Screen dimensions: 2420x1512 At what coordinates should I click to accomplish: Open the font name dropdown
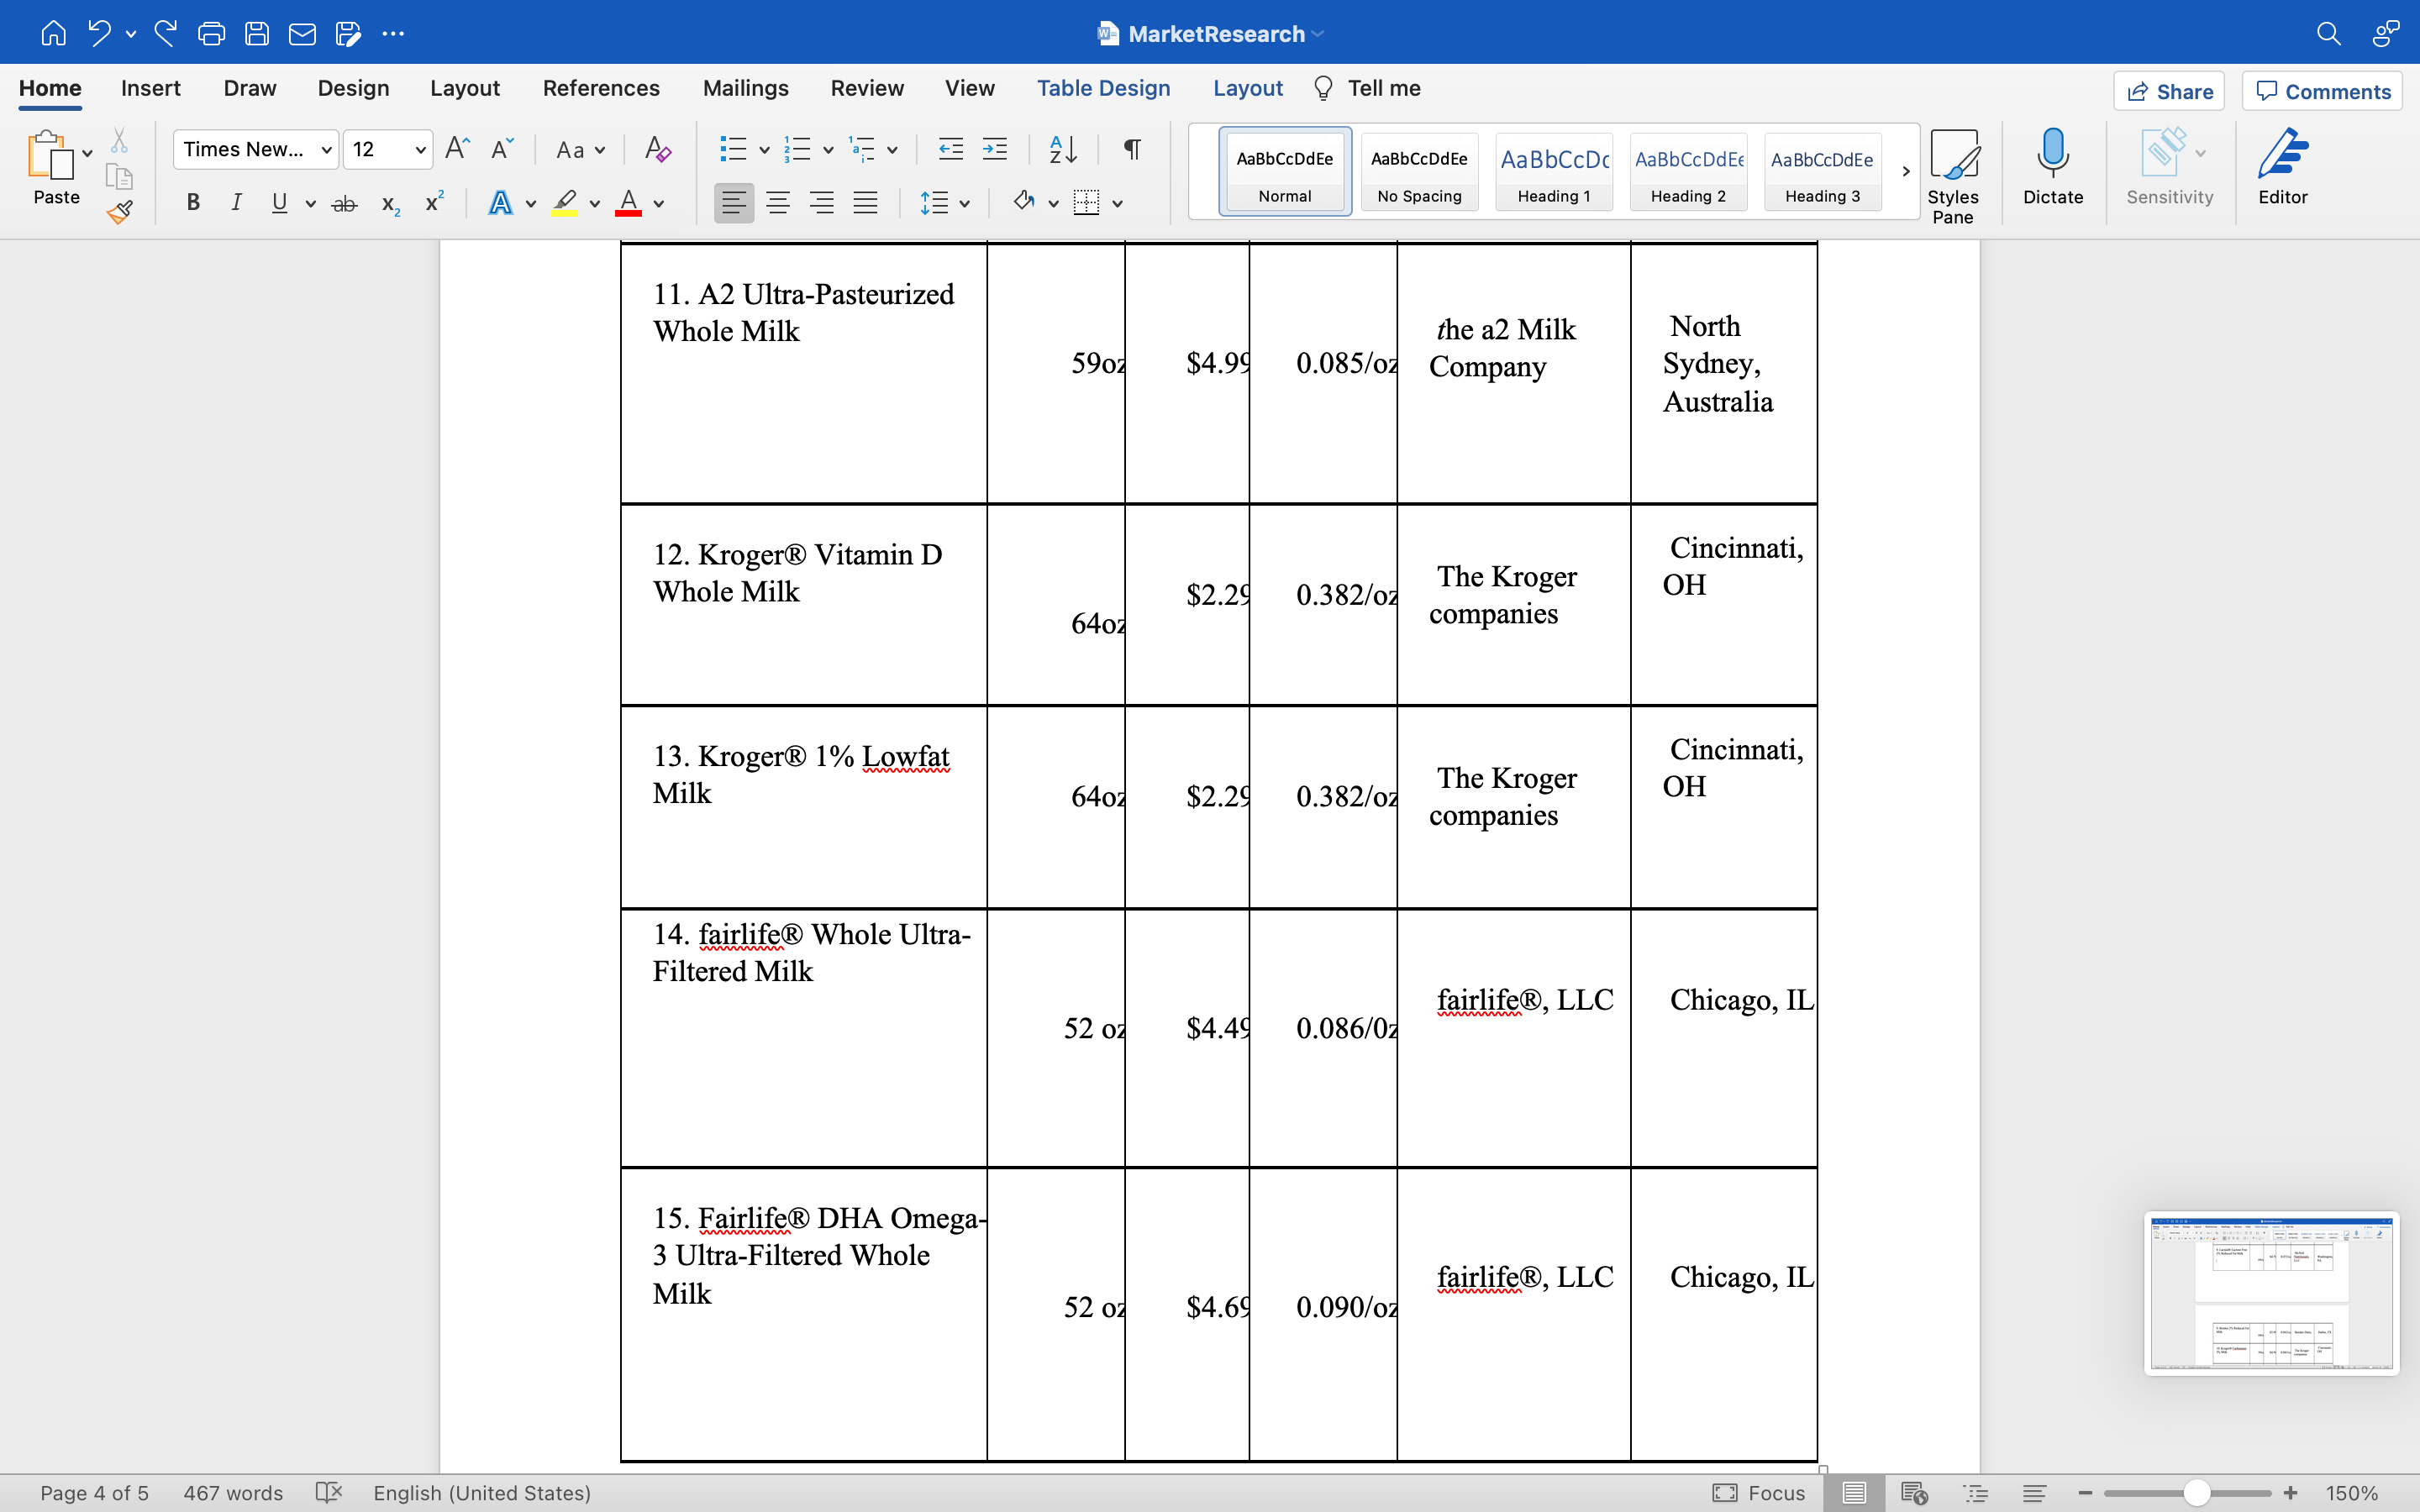point(325,150)
